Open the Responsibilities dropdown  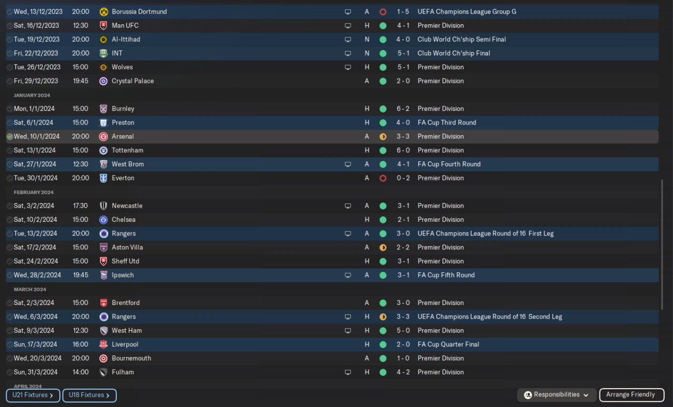click(x=557, y=395)
